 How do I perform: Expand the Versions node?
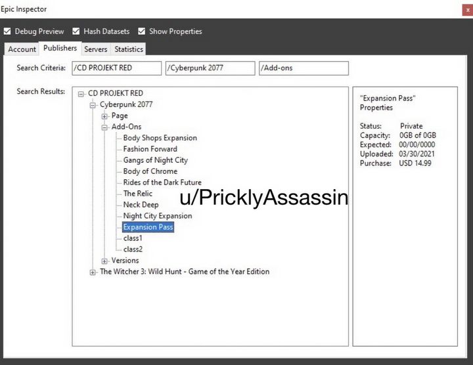[x=104, y=261]
